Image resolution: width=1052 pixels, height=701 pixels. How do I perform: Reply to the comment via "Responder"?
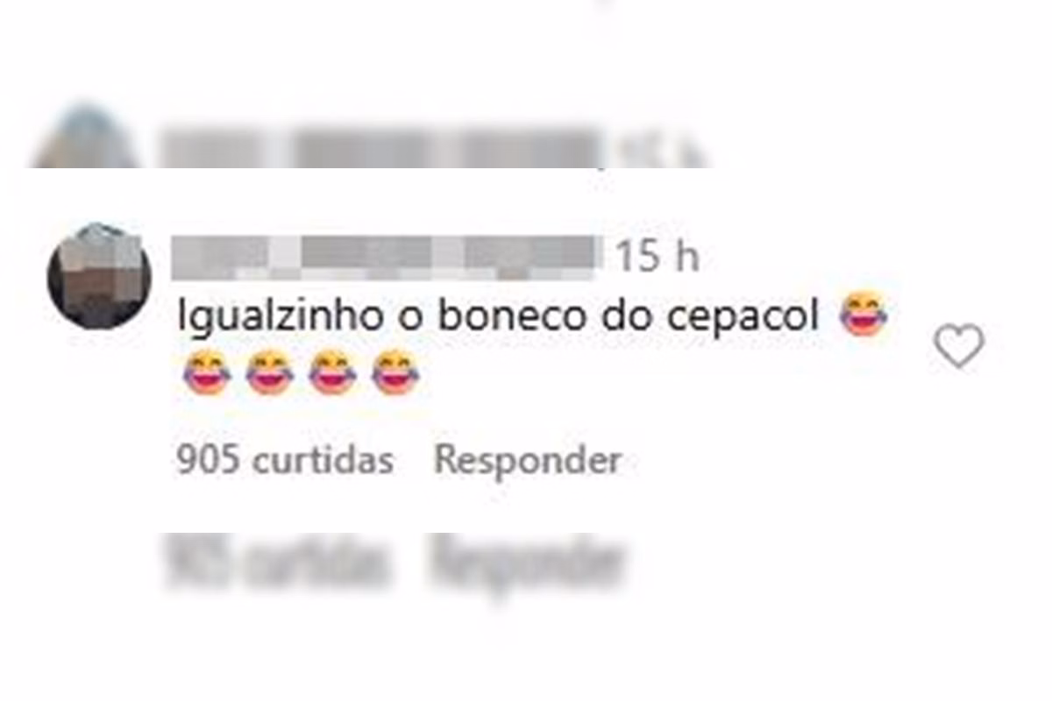tap(529, 460)
